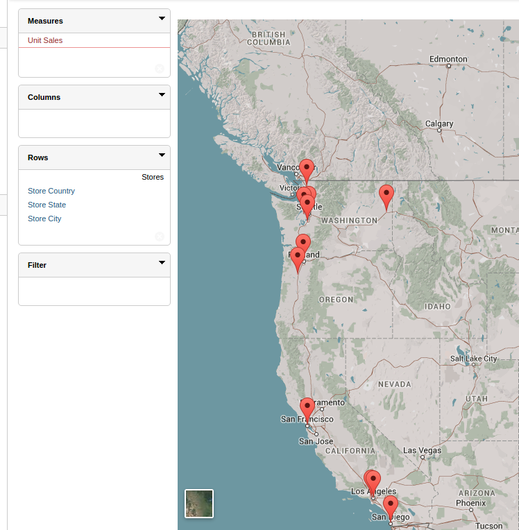519x530 pixels.
Task: Open the Filter panel dropdown arrow
Action: click(162, 263)
